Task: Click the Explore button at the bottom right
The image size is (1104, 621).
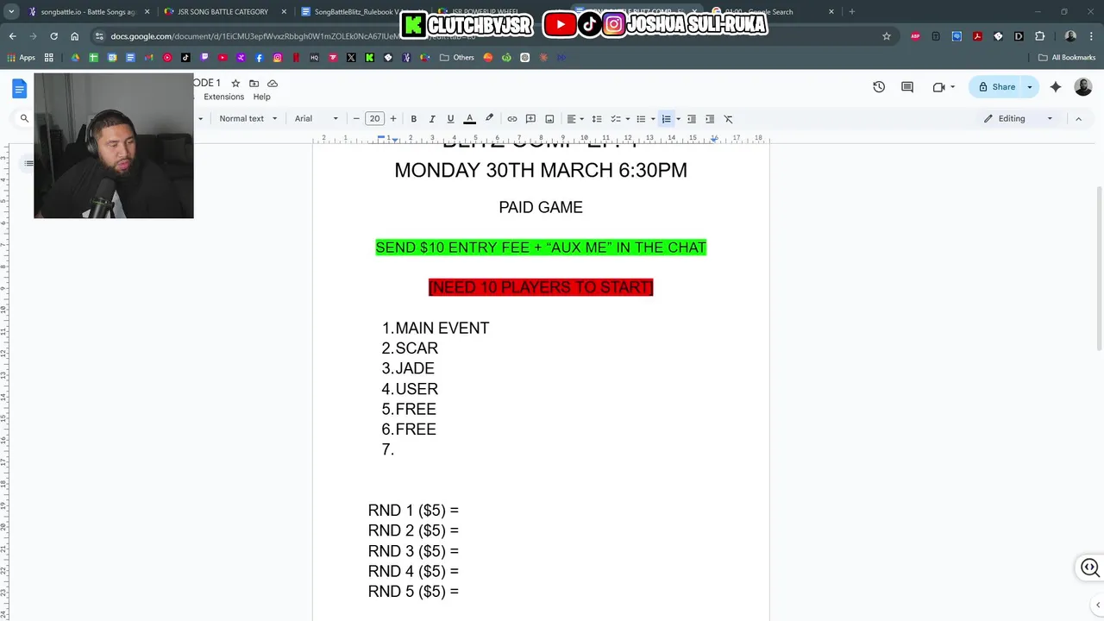Action: coord(1090,568)
